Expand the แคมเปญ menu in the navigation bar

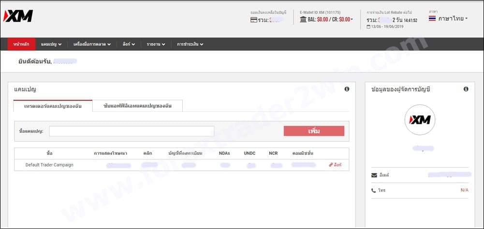[x=51, y=44]
